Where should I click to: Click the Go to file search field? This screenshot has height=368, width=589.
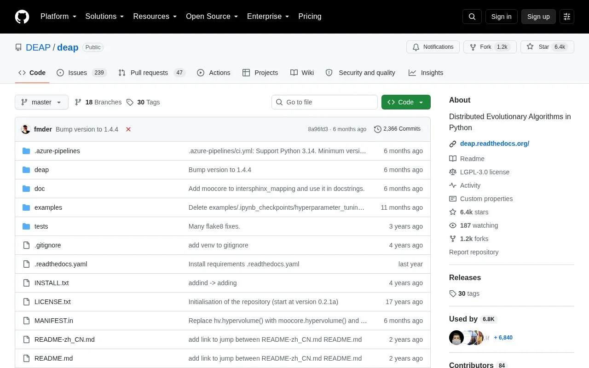click(x=324, y=102)
